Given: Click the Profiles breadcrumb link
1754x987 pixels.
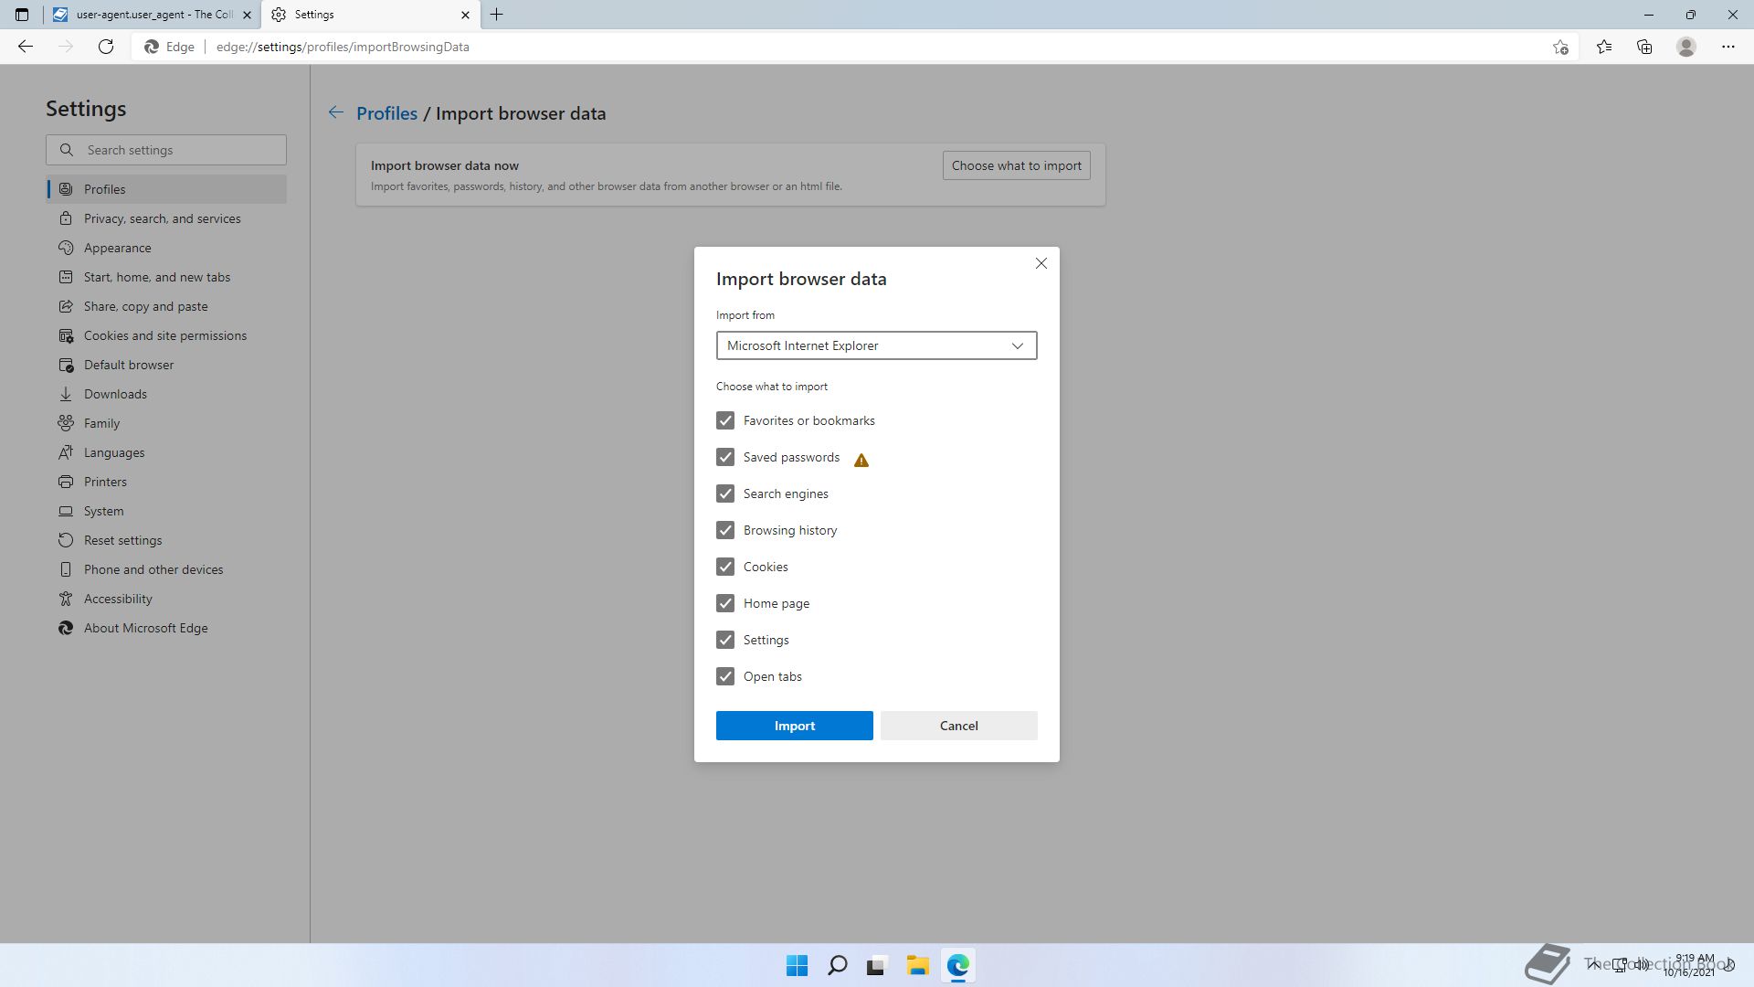Looking at the screenshot, I should tap(386, 113).
